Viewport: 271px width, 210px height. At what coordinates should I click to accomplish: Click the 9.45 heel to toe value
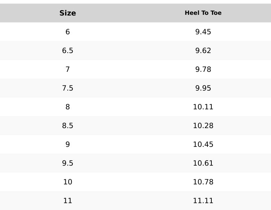(x=203, y=32)
